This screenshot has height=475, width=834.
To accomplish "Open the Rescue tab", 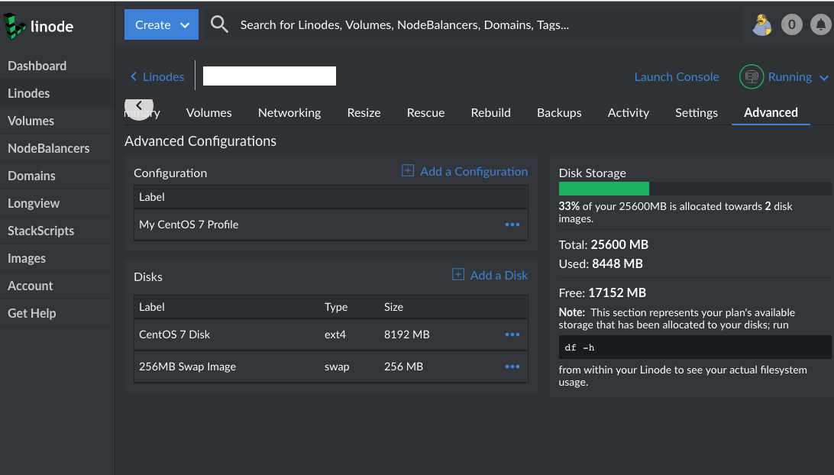I will [425, 113].
